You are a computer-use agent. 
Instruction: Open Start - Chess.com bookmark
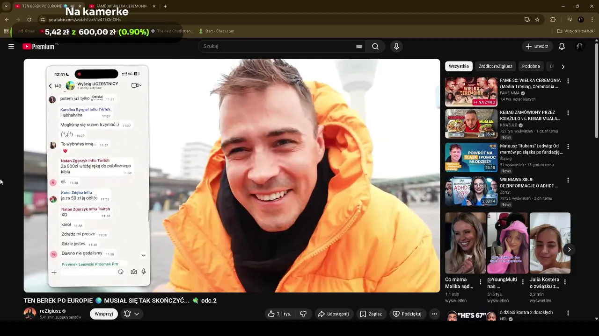coord(216,31)
